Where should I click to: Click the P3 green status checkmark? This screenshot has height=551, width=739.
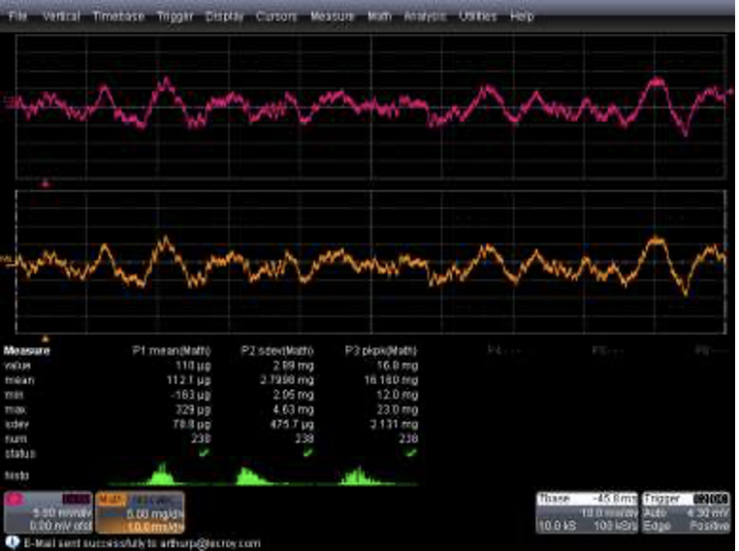[413, 452]
